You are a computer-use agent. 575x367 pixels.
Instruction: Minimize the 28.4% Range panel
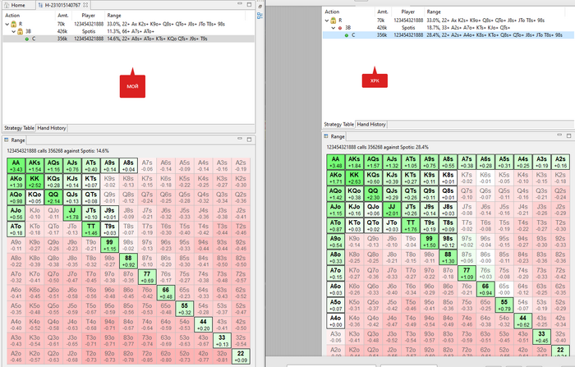(x=559, y=135)
